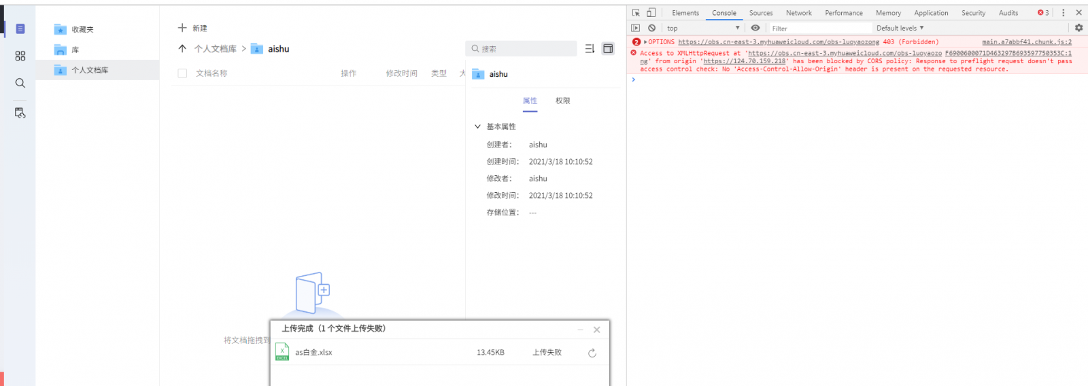Click the add-document illustration icon

click(x=313, y=292)
